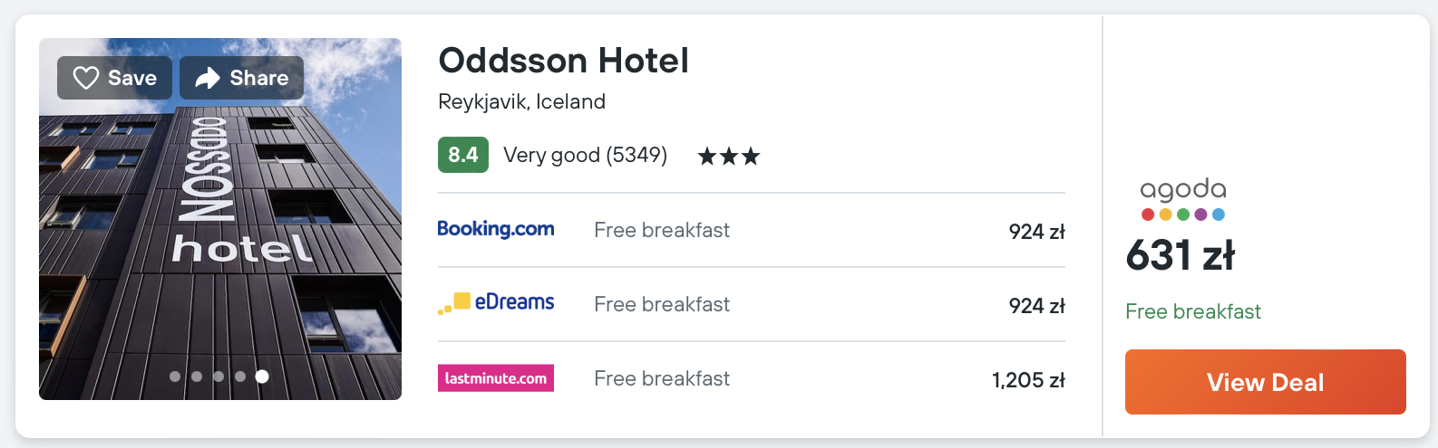Viewport: 1438px width, 448px height.
Task: Click the Booking.com logo
Action: (496, 229)
